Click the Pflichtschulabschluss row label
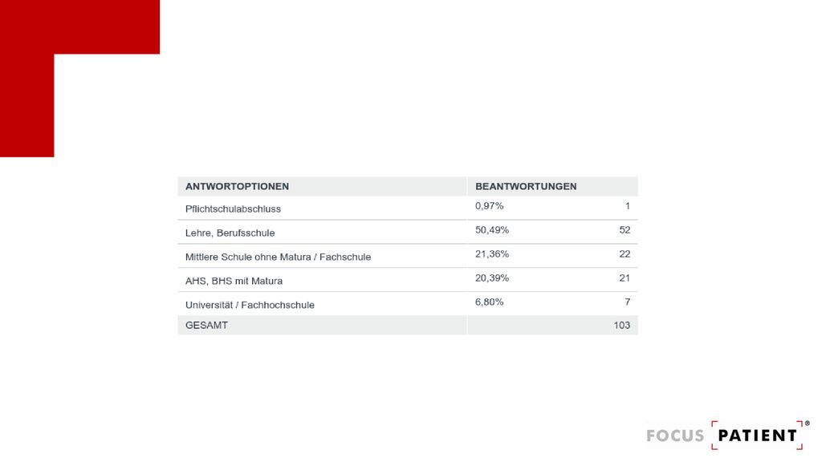Screen dimensions: 822x462 [x=233, y=209]
